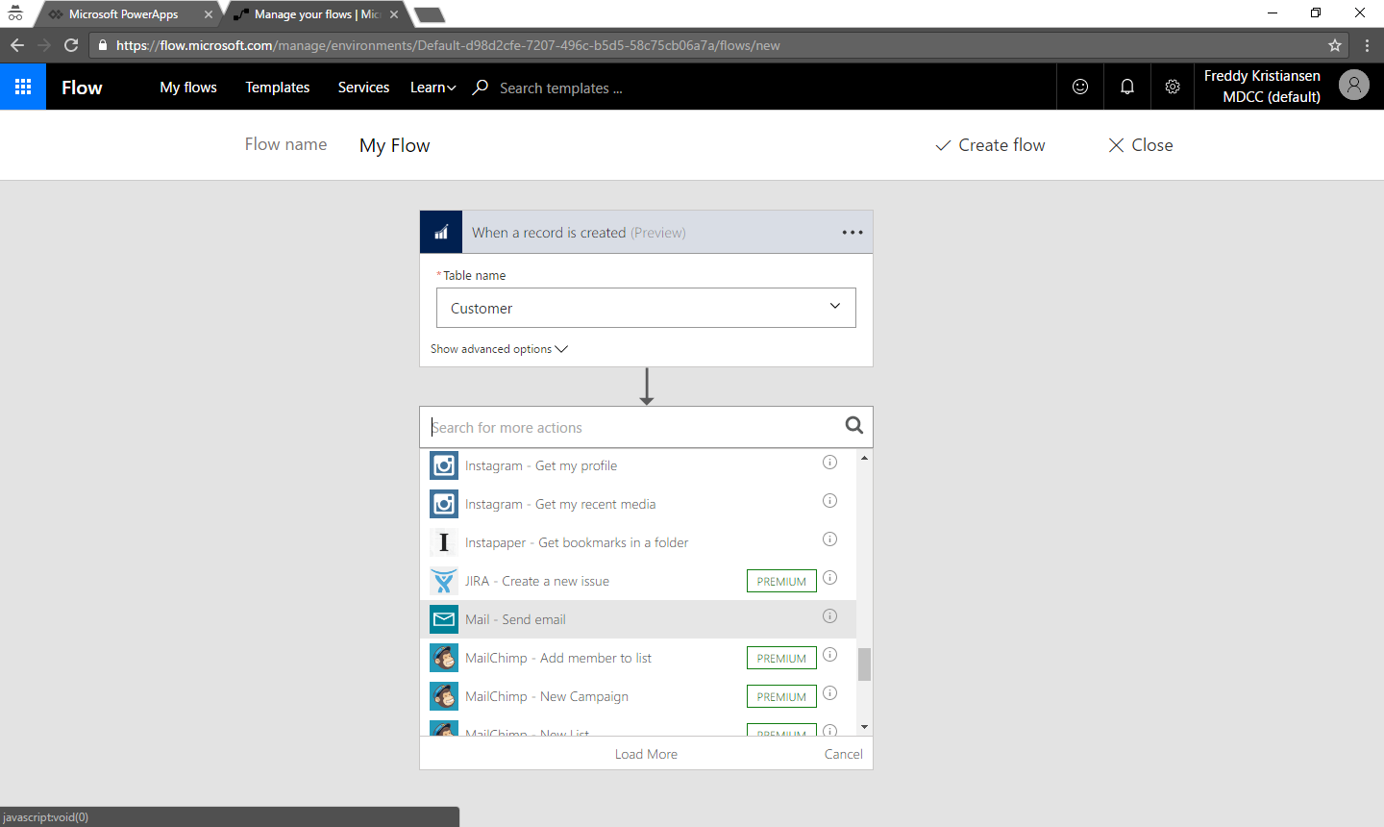Open the notifications bell

[1126, 87]
